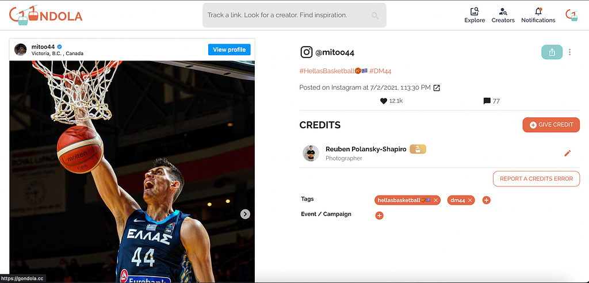The height and width of the screenshot is (283, 589).
Task: Focus the track a link search field
Action: point(294,16)
